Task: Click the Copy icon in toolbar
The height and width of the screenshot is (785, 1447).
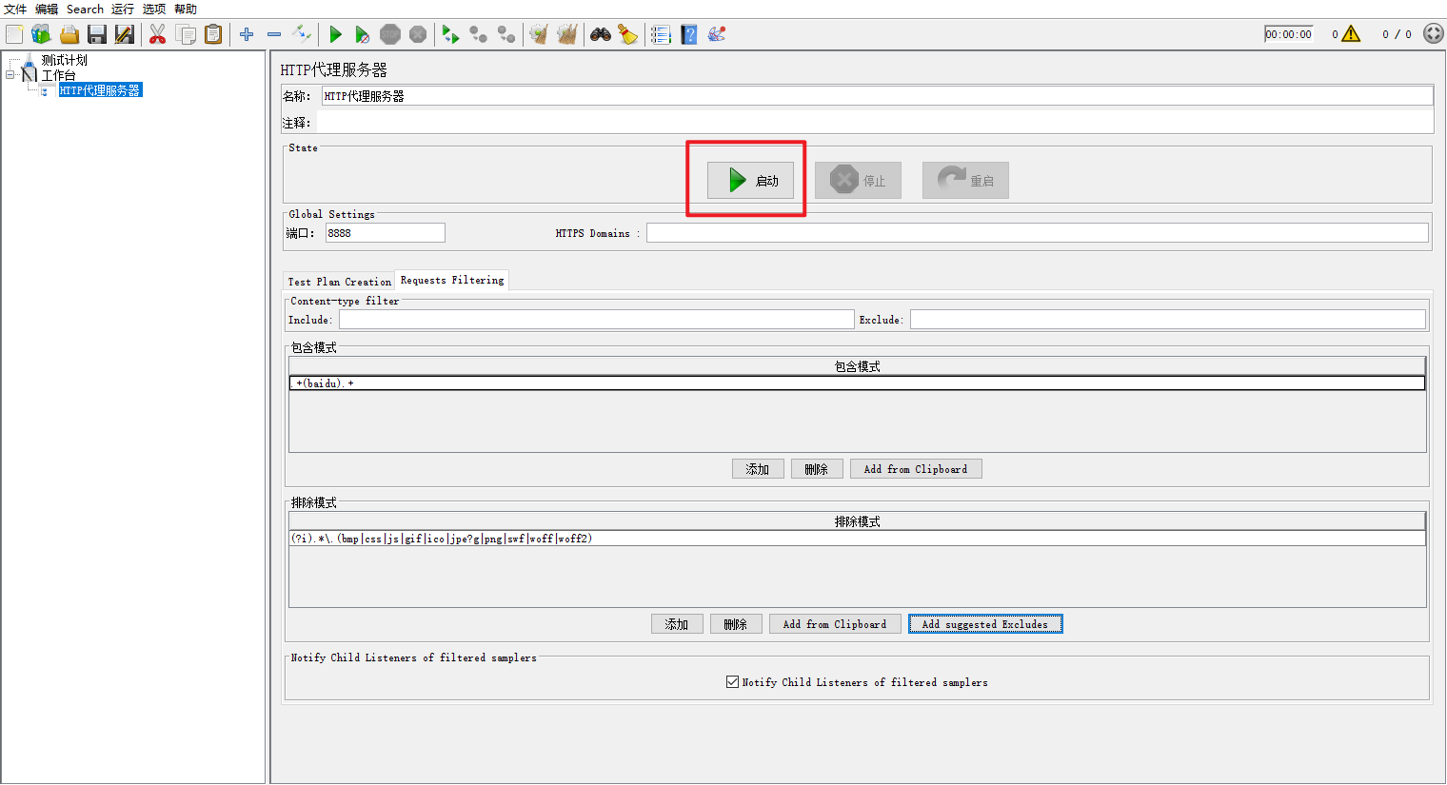Action: pyautogui.click(x=186, y=34)
